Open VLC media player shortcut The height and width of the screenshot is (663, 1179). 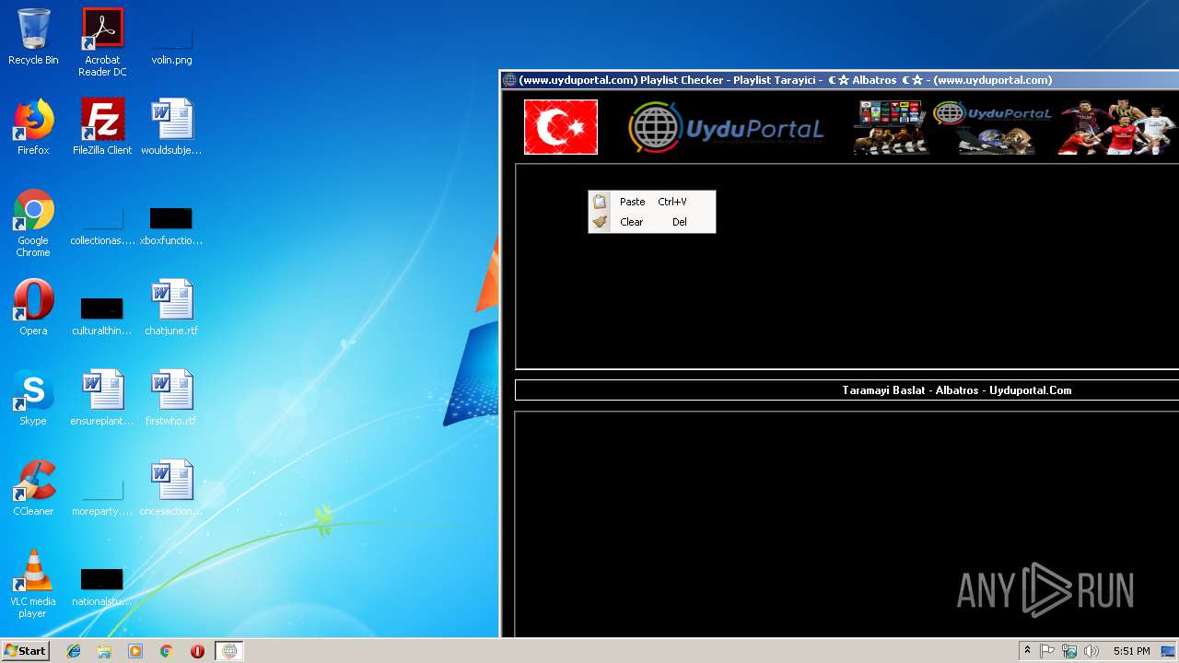(33, 584)
